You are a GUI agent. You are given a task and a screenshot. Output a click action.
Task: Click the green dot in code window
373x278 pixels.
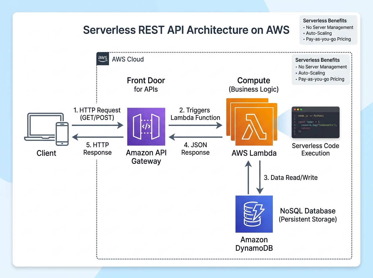[x=301, y=110]
